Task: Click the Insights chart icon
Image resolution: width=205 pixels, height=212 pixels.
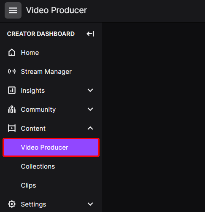Action: [12, 90]
